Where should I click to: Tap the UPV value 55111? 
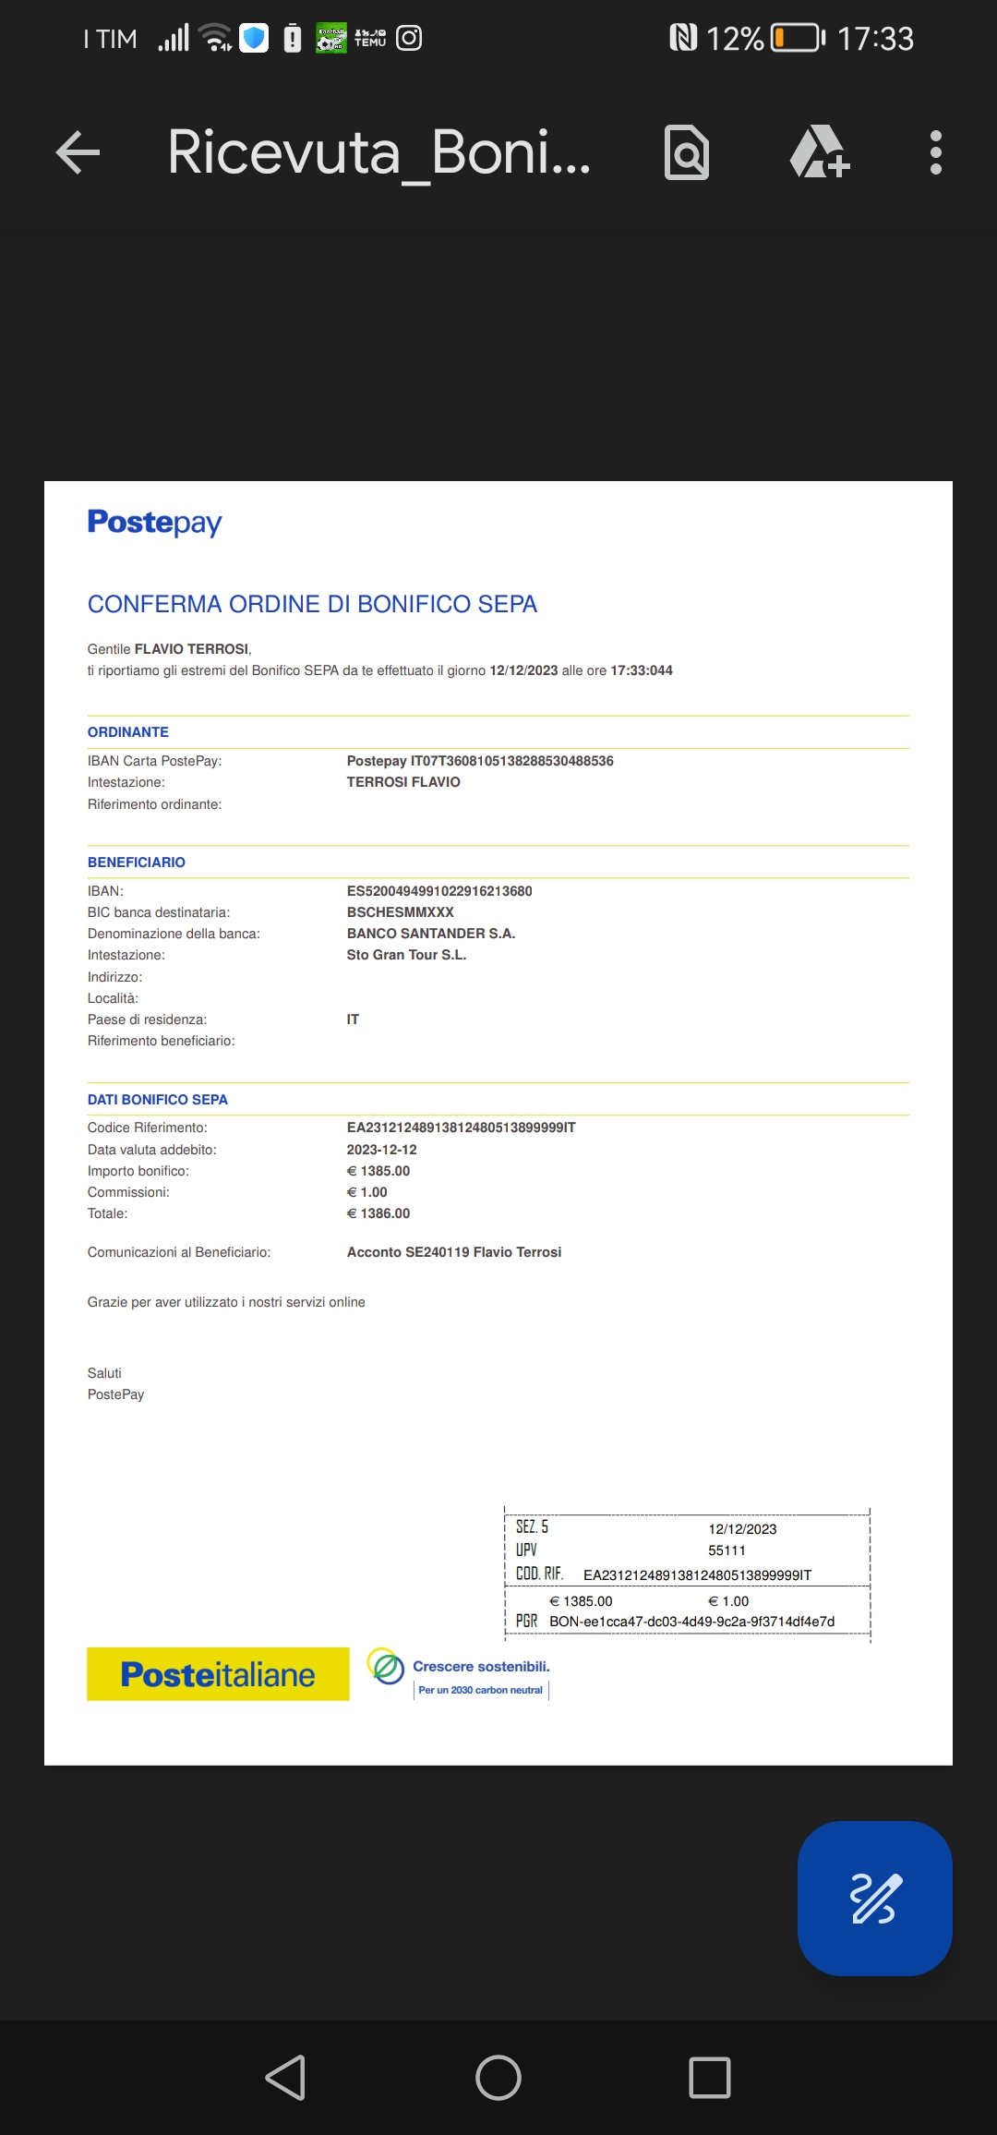tap(727, 1550)
